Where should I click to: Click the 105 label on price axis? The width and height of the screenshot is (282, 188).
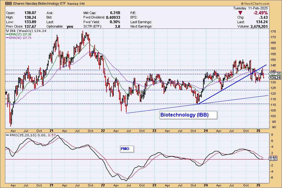[273, 111]
